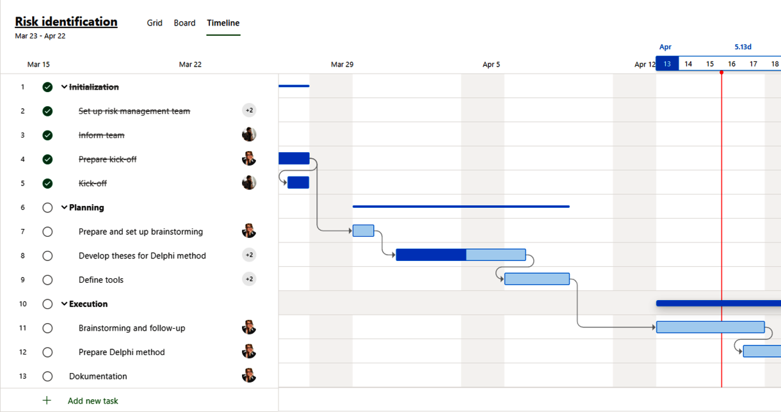
Task: Select the Brainstorming and follow-up task name
Action: [132, 328]
